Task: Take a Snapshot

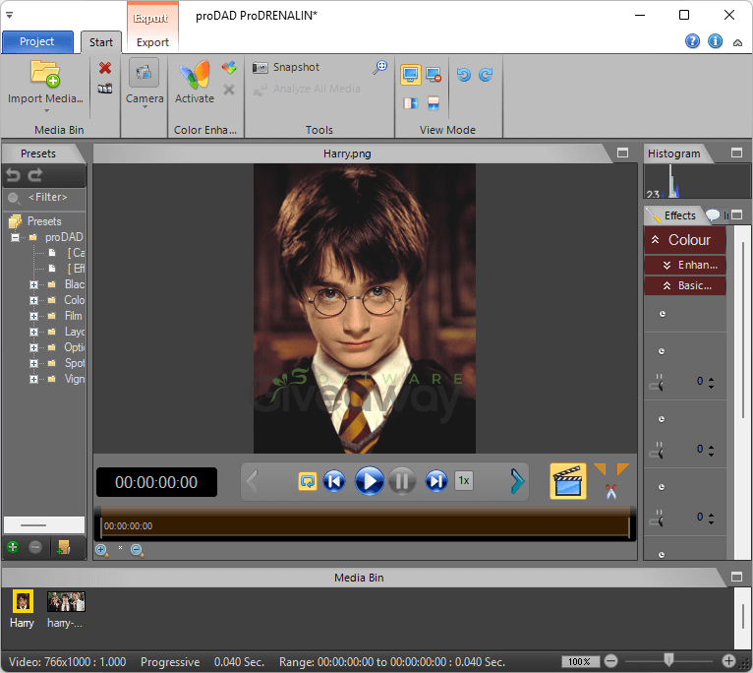Action: pos(286,67)
